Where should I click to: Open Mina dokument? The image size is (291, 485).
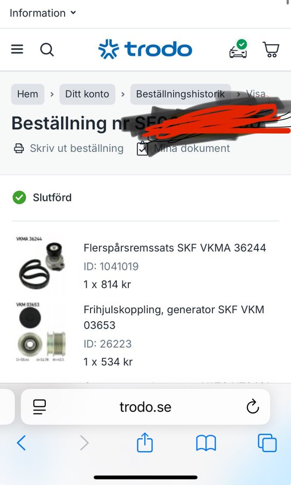point(183,149)
